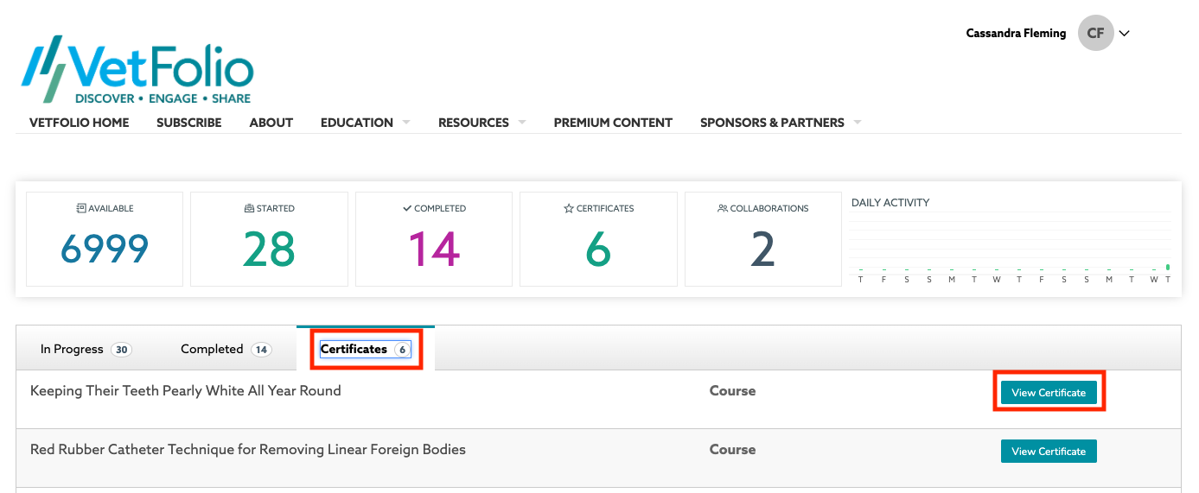Switch to the Completed tab
The image size is (1199, 493).
(226, 350)
